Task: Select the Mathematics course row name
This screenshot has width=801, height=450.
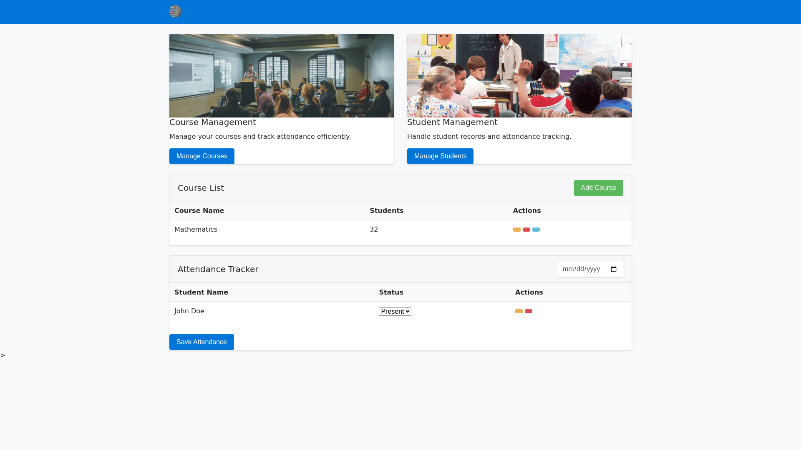Action: [x=196, y=230]
